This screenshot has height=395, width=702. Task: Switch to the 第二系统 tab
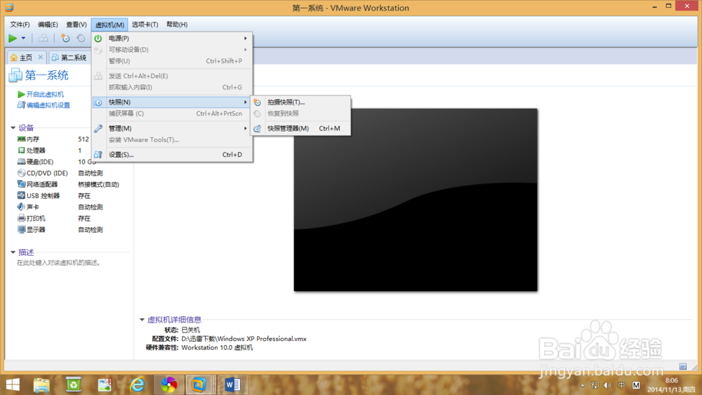[69, 58]
